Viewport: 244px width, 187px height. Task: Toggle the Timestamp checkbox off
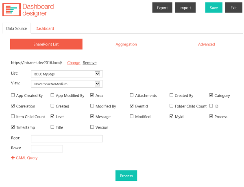pos(13,127)
